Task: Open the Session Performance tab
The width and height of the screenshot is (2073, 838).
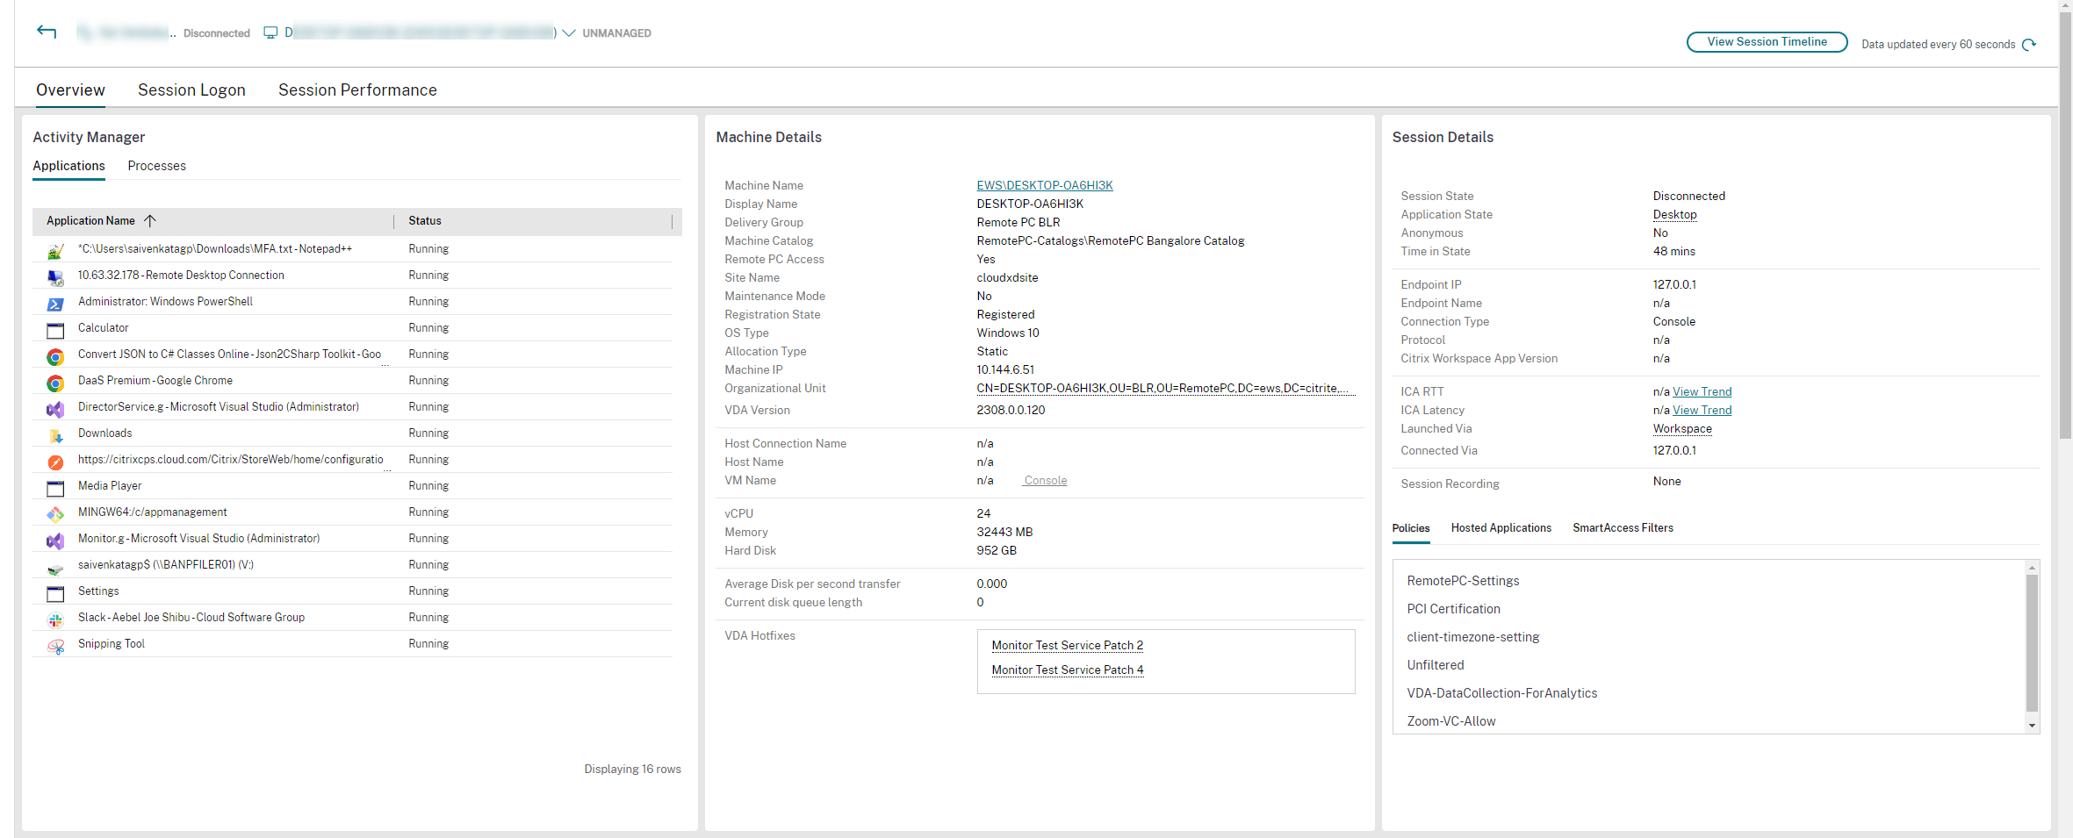Action: click(x=357, y=90)
